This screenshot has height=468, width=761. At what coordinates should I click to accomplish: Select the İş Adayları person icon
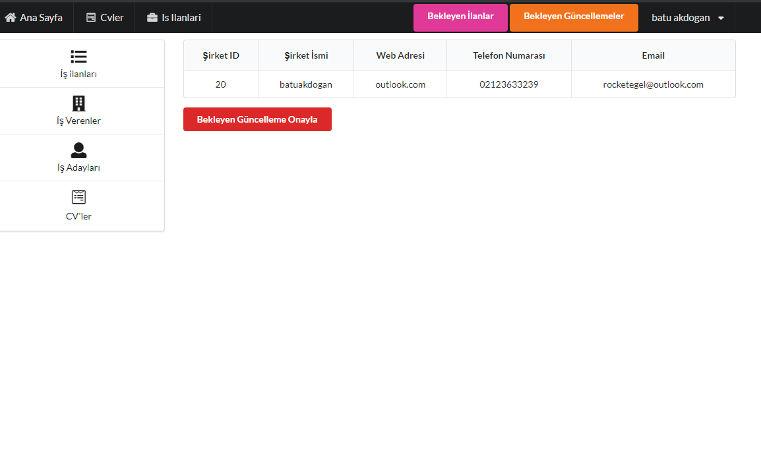coord(78,150)
